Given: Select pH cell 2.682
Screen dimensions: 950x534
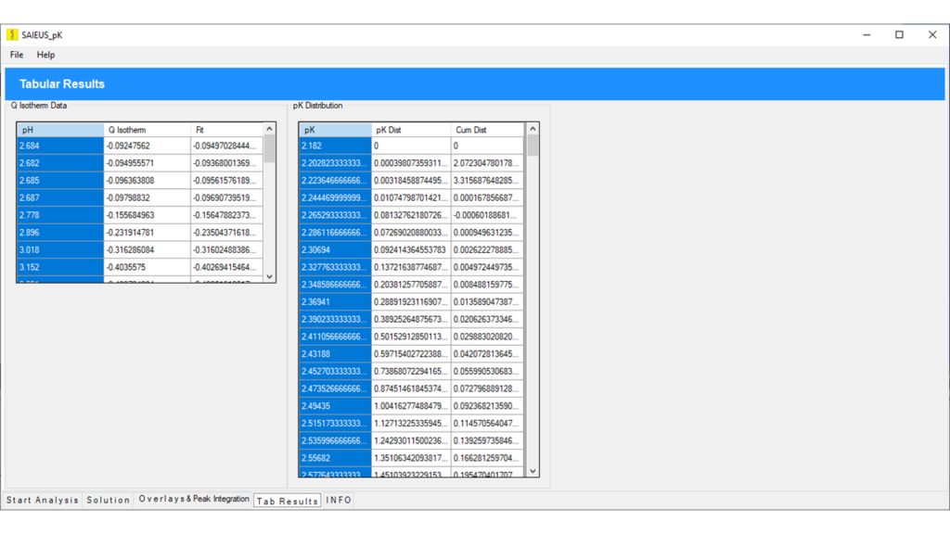Looking at the screenshot, I should [60, 163].
